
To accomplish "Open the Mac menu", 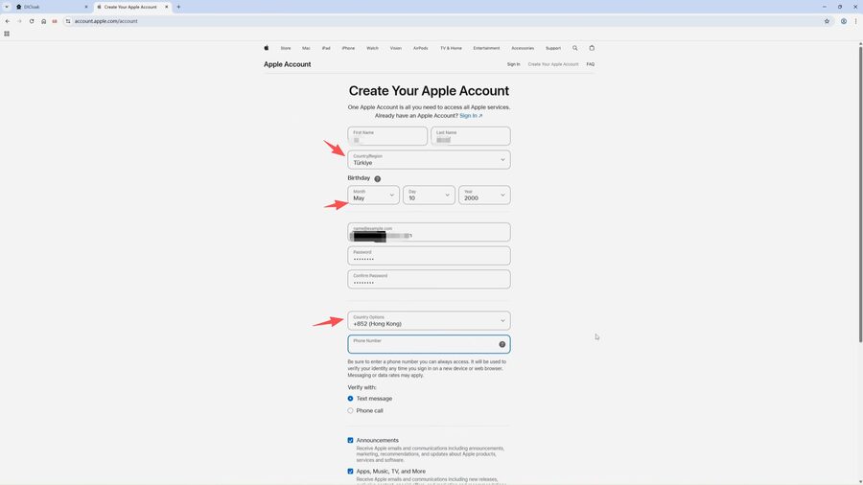I will [x=306, y=48].
